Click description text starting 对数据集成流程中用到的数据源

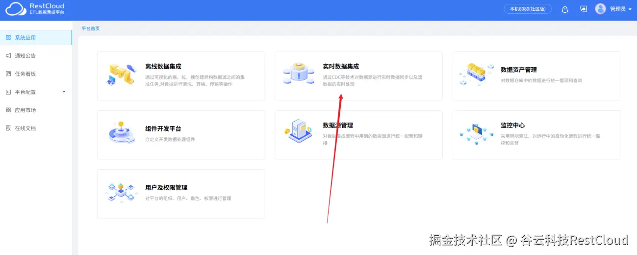point(373,140)
